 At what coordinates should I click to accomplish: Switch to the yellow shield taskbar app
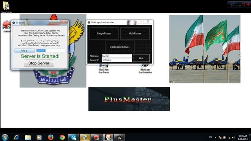(x=85, y=137)
